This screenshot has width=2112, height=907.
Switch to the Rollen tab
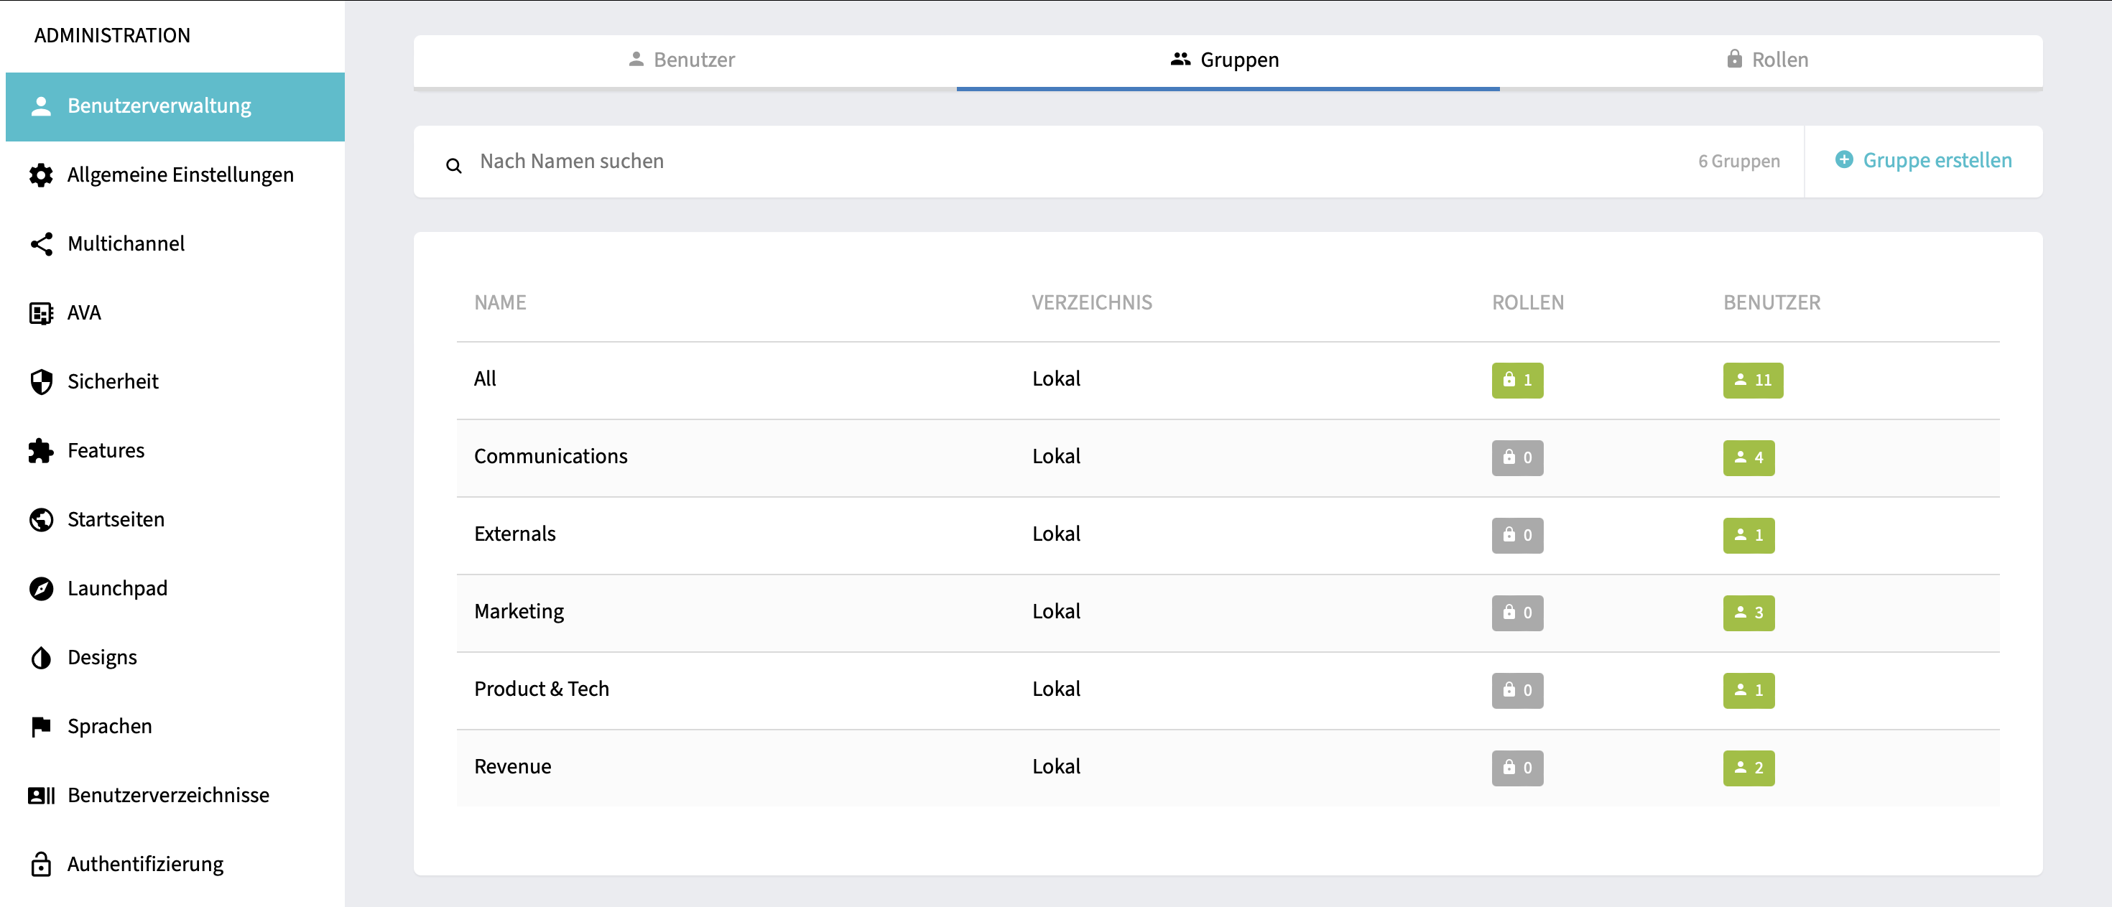point(1771,60)
